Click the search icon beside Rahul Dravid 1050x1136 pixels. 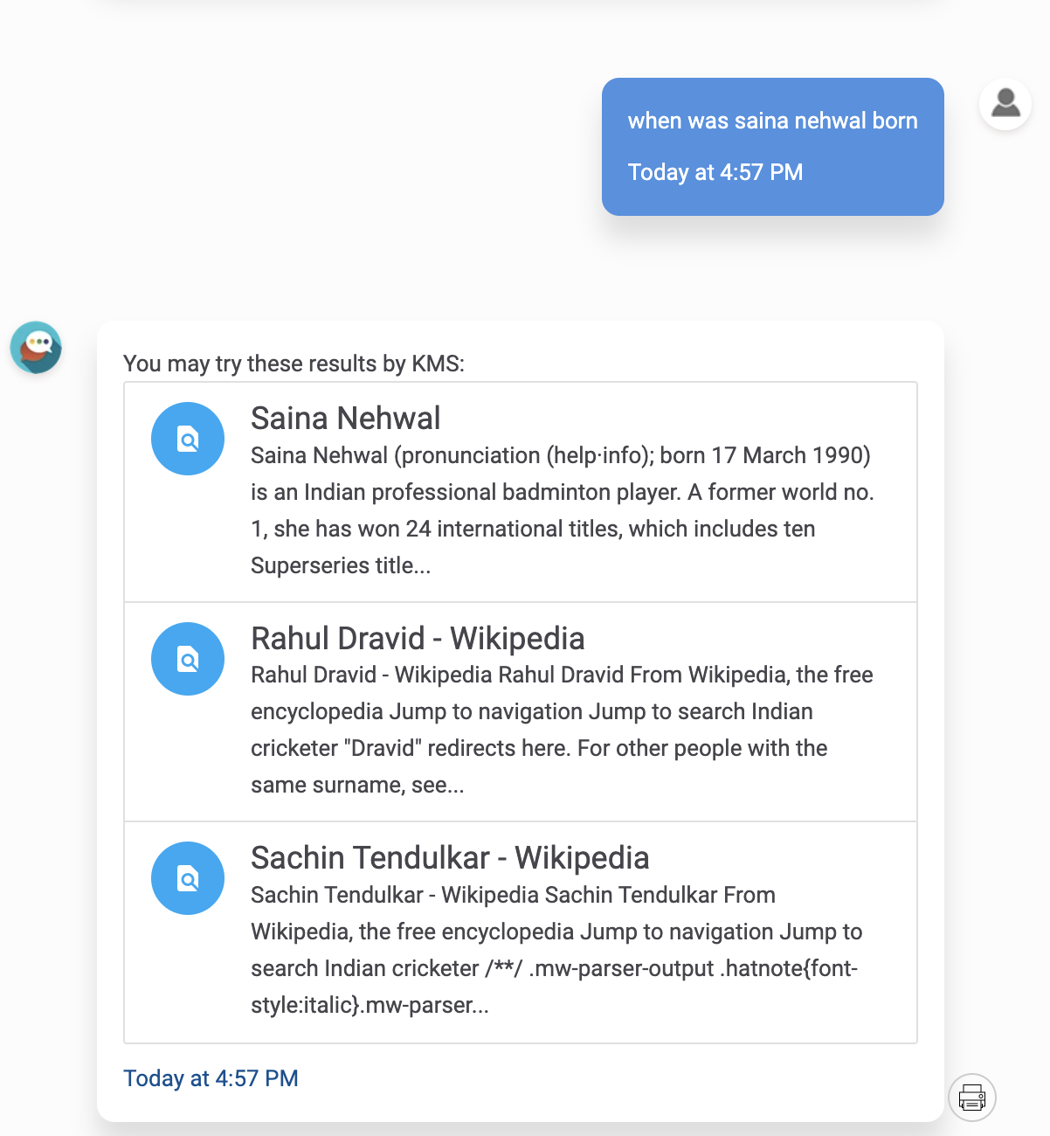pos(188,659)
